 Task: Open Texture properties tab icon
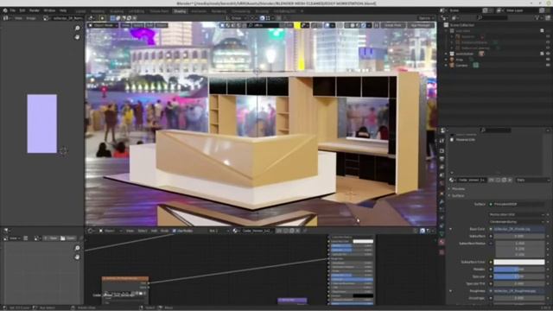pos(442,252)
